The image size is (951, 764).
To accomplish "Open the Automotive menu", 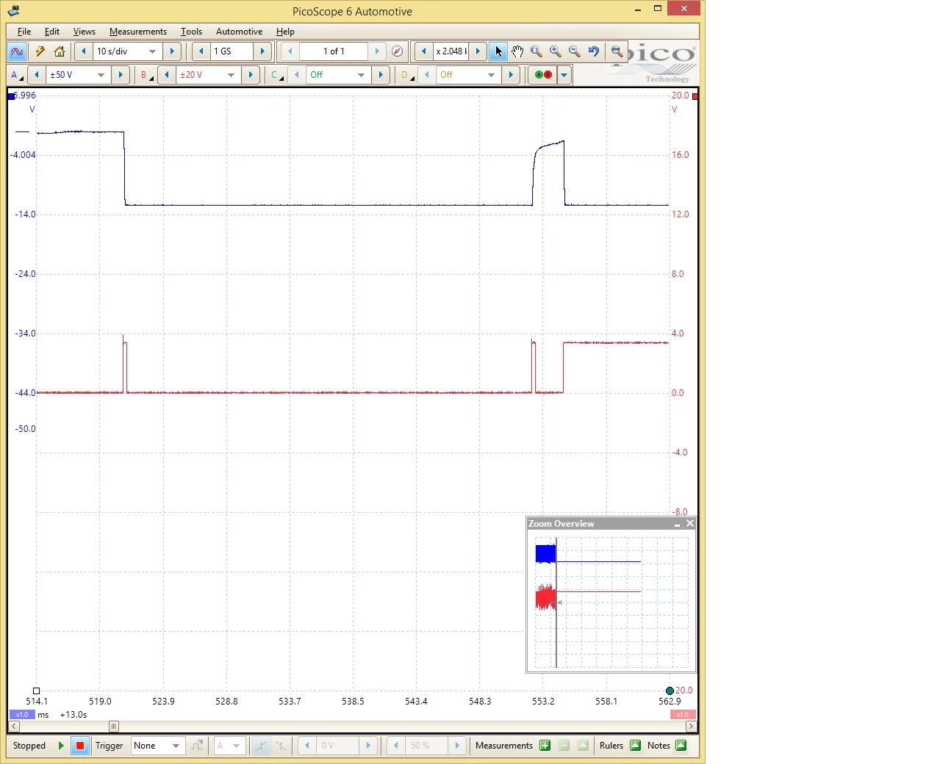I will tap(239, 32).
